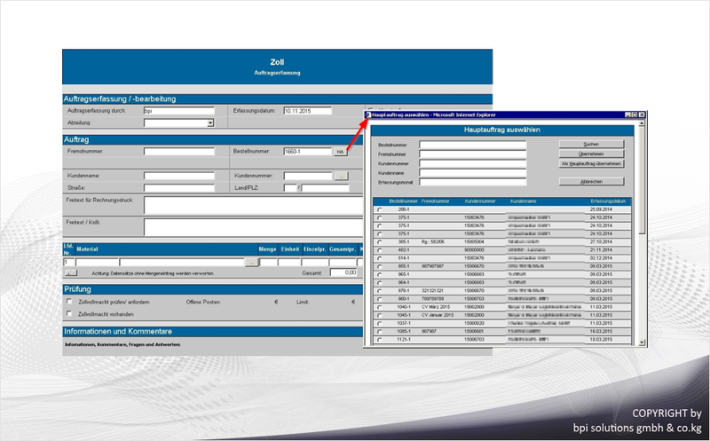Open the Abteilung dropdown

(x=210, y=123)
